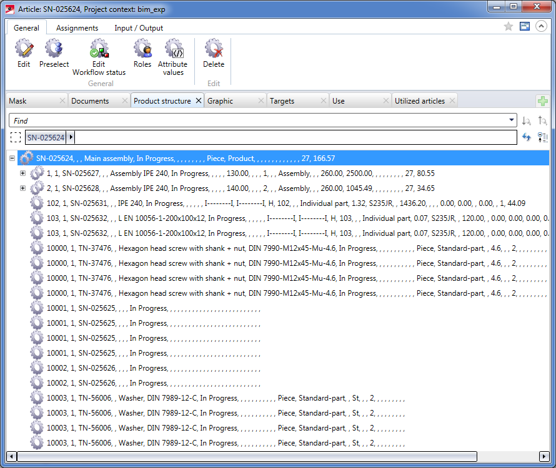Find previous with up-arrow search icon
This screenshot has width=556, height=468.
542,121
